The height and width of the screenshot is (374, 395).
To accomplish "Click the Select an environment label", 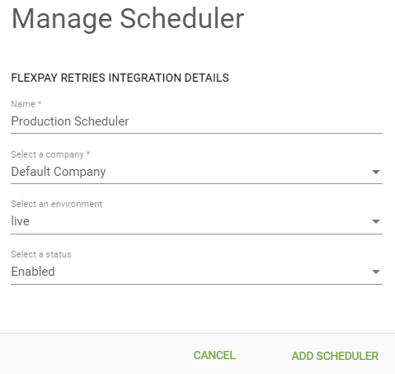I will click(56, 204).
